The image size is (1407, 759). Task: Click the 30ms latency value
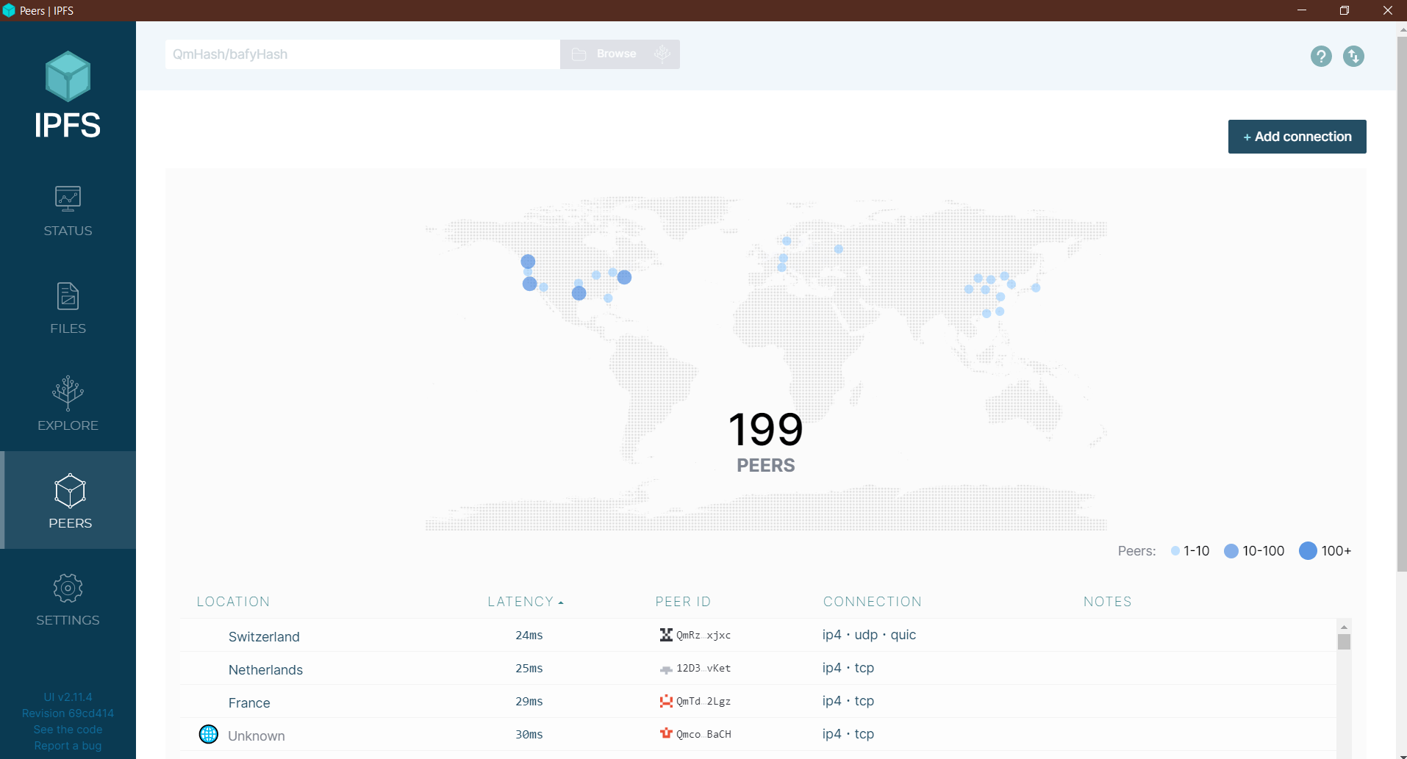point(529,735)
